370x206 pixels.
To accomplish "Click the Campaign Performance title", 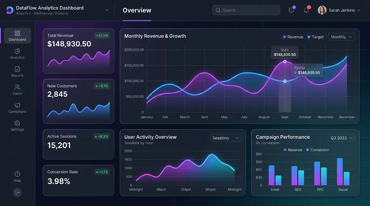I will tap(283, 137).
